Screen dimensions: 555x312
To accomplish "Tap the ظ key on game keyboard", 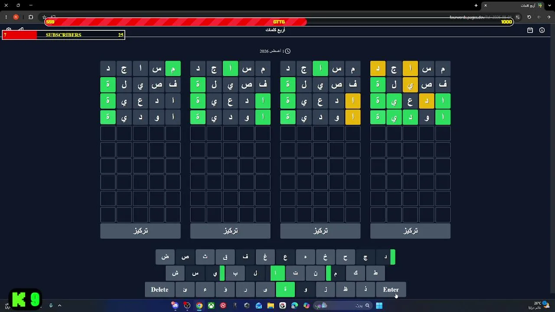I will pos(345,290).
